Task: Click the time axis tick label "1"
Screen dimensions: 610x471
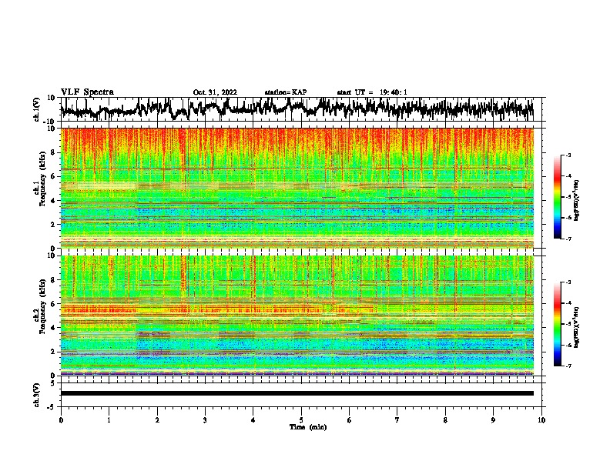Action: point(109,420)
